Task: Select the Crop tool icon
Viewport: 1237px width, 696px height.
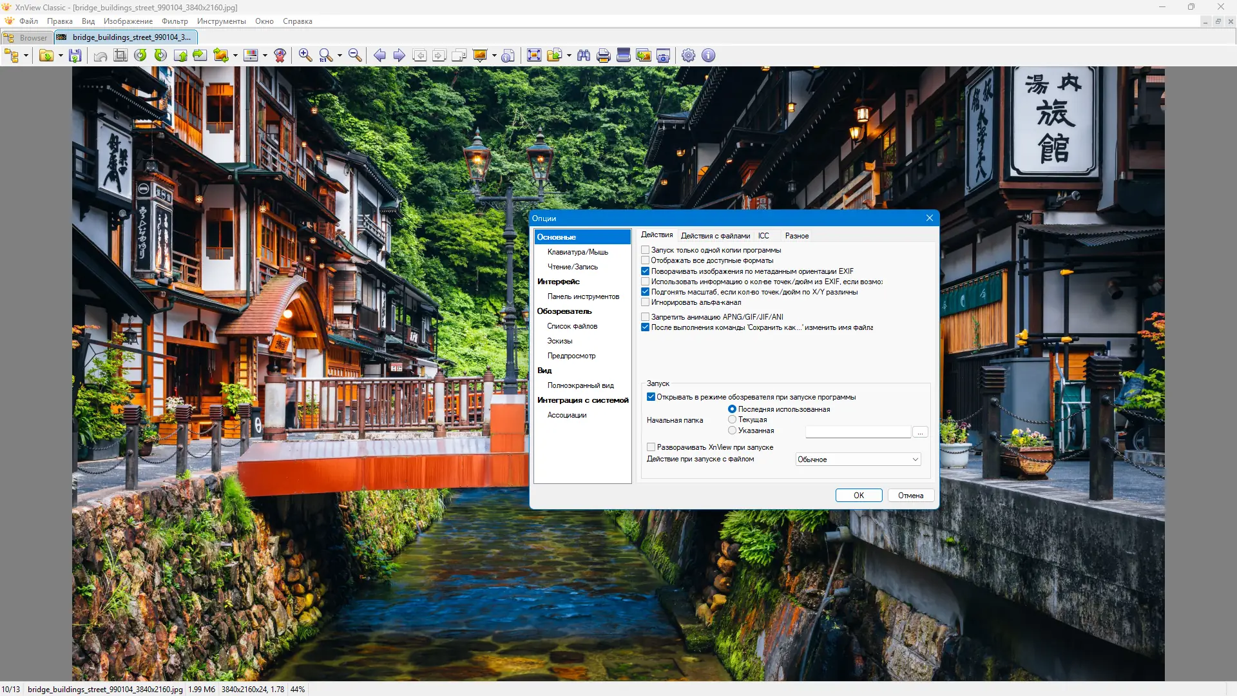Action: point(120,55)
